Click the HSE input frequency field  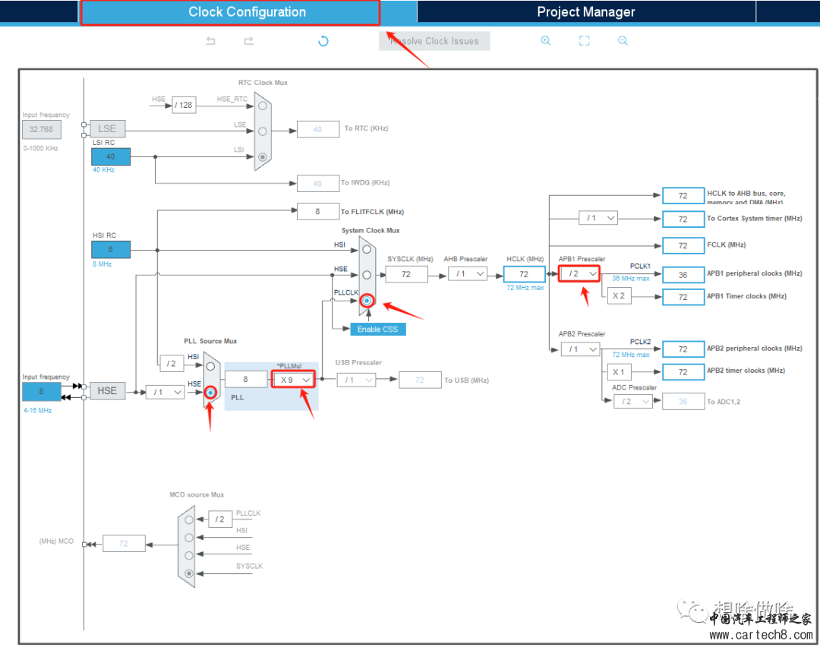click(x=41, y=392)
